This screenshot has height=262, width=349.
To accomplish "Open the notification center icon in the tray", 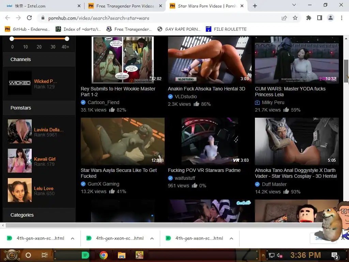I will coord(335,256).
